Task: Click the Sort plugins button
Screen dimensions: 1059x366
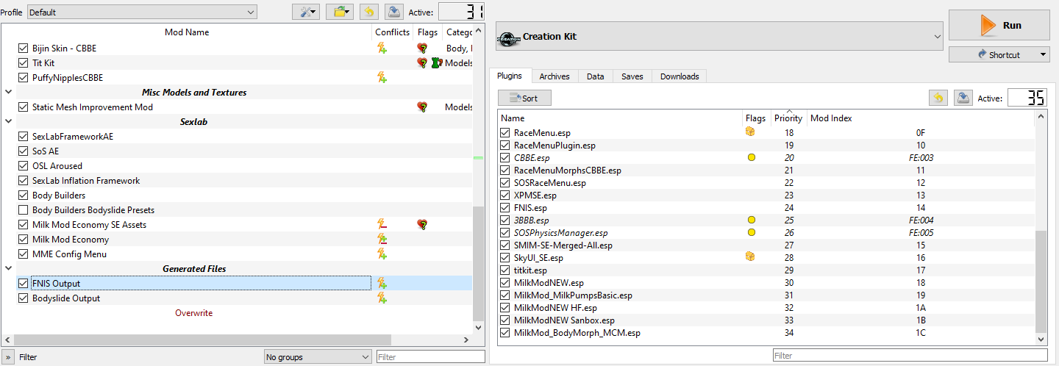Action: (x=524, y=98)
